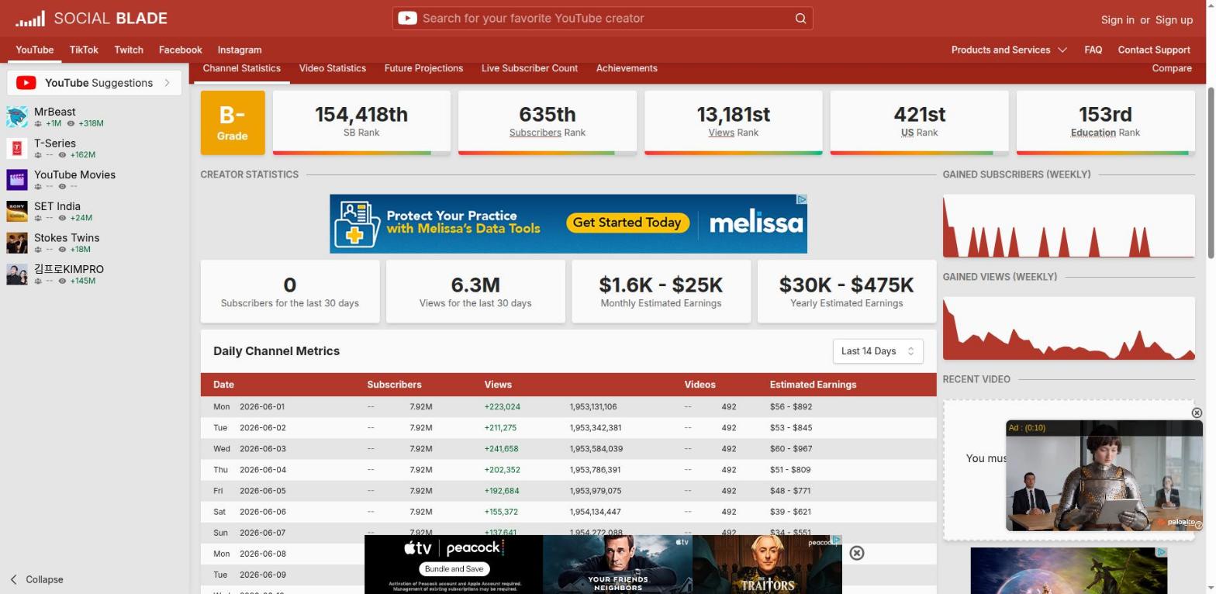Click the B- Grade badge
The width and height of the screenshot is (1216, 594).
233,123
